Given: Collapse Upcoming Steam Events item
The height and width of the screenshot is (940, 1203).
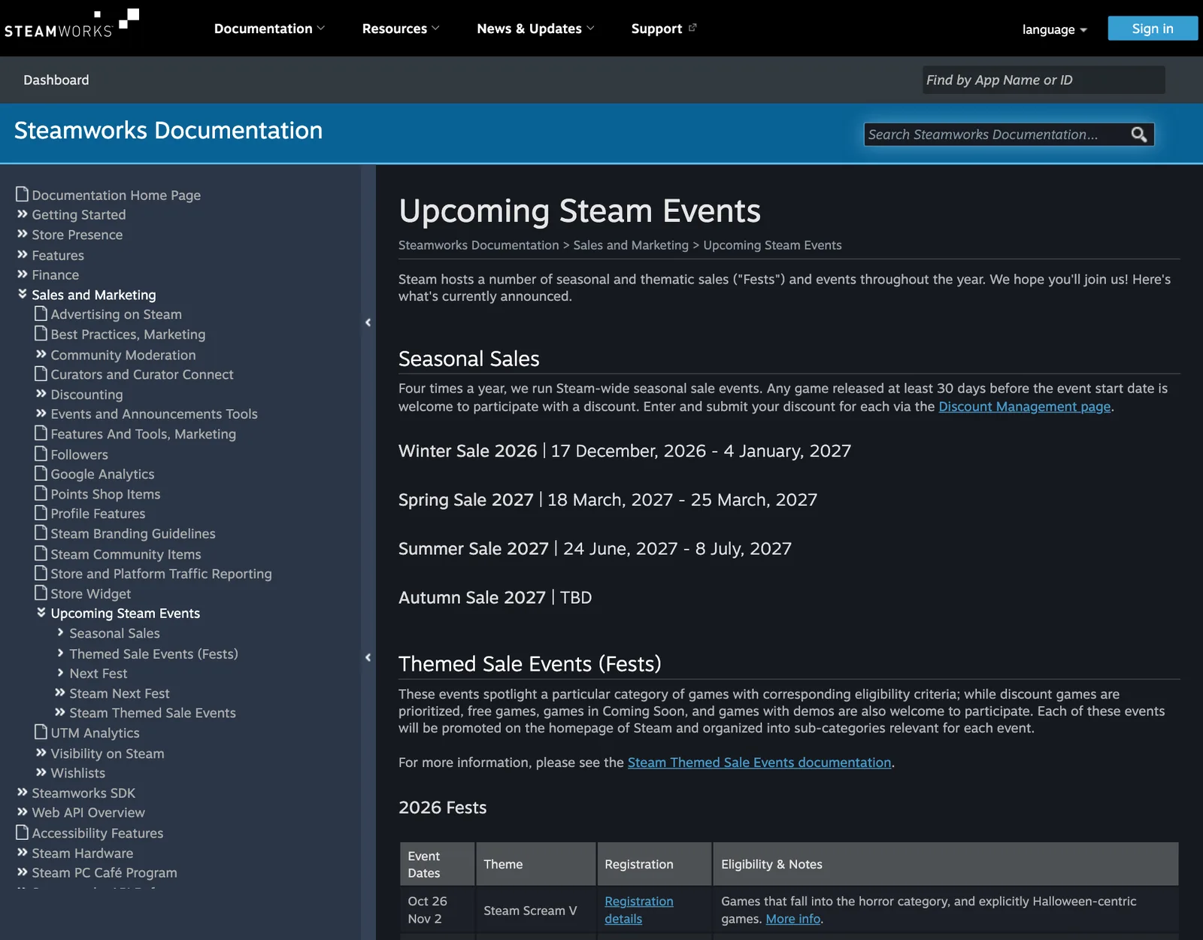Looking at the screenshot, I should click(118, 613).
